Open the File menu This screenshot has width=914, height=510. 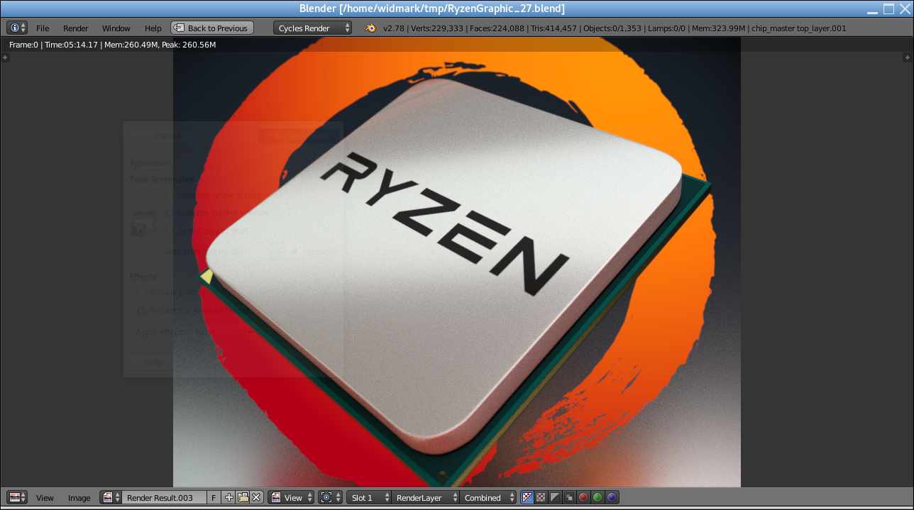point(43,28)
